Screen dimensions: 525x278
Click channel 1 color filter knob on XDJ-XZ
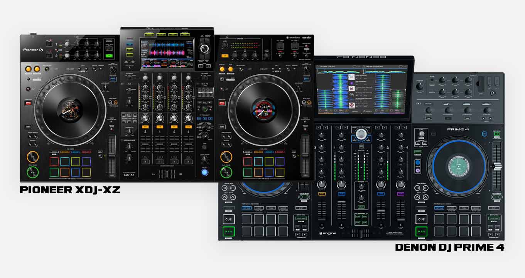[159, 118]
